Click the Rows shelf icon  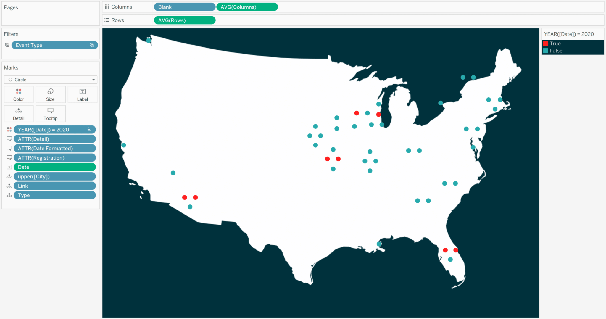coord(107,20)
